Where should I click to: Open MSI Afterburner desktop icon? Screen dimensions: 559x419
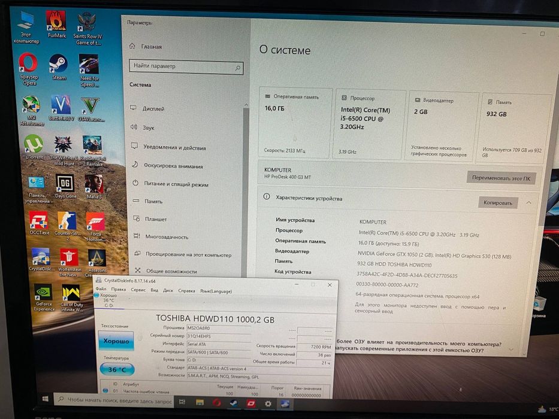(x=31, y=111)
